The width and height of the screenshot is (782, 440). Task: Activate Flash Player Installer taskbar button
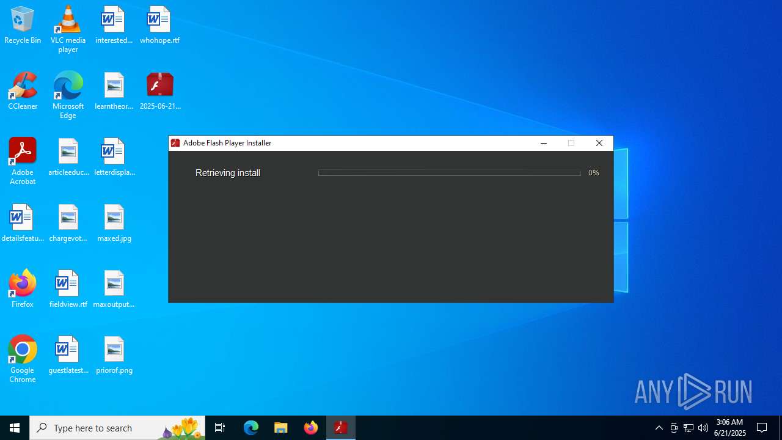click(341, 428)
